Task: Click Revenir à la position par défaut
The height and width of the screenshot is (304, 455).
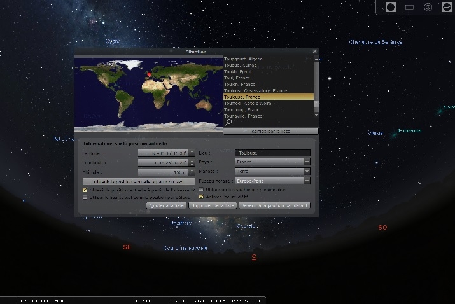Action: (274, 205)
